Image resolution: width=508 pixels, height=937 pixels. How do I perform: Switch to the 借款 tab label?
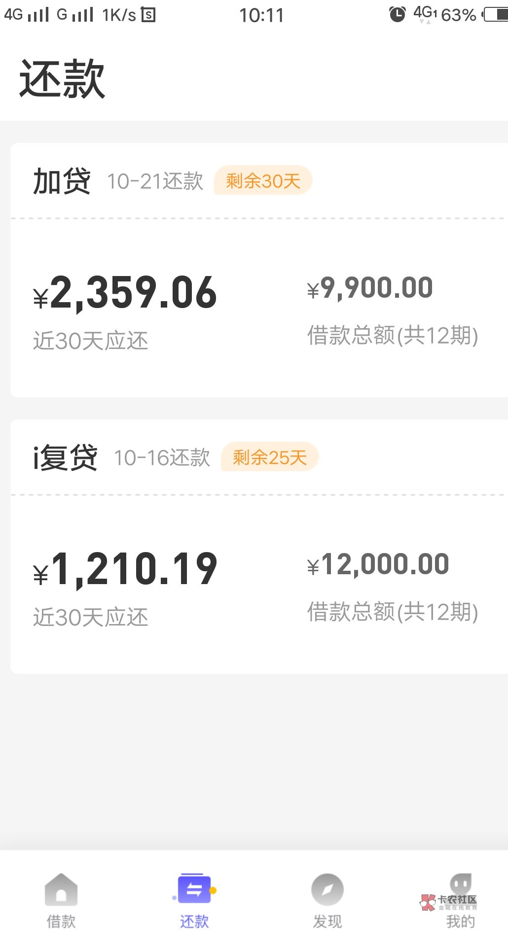point(61,921)
